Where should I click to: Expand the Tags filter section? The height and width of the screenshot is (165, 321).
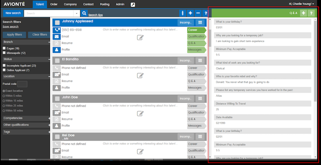point(49,132)
